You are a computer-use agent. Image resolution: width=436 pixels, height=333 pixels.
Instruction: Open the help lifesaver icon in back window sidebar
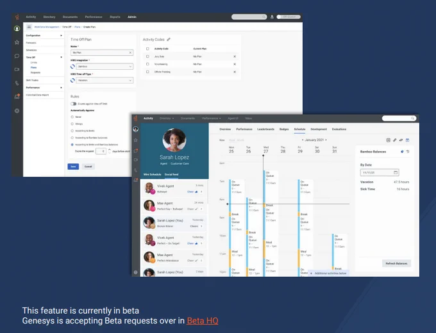point(17,111)
